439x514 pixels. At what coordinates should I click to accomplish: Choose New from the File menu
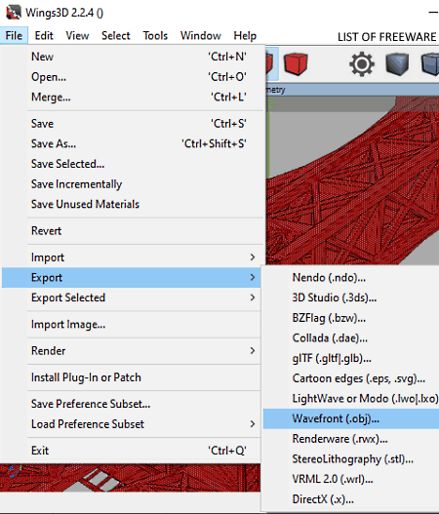click(x=133, y=57)
